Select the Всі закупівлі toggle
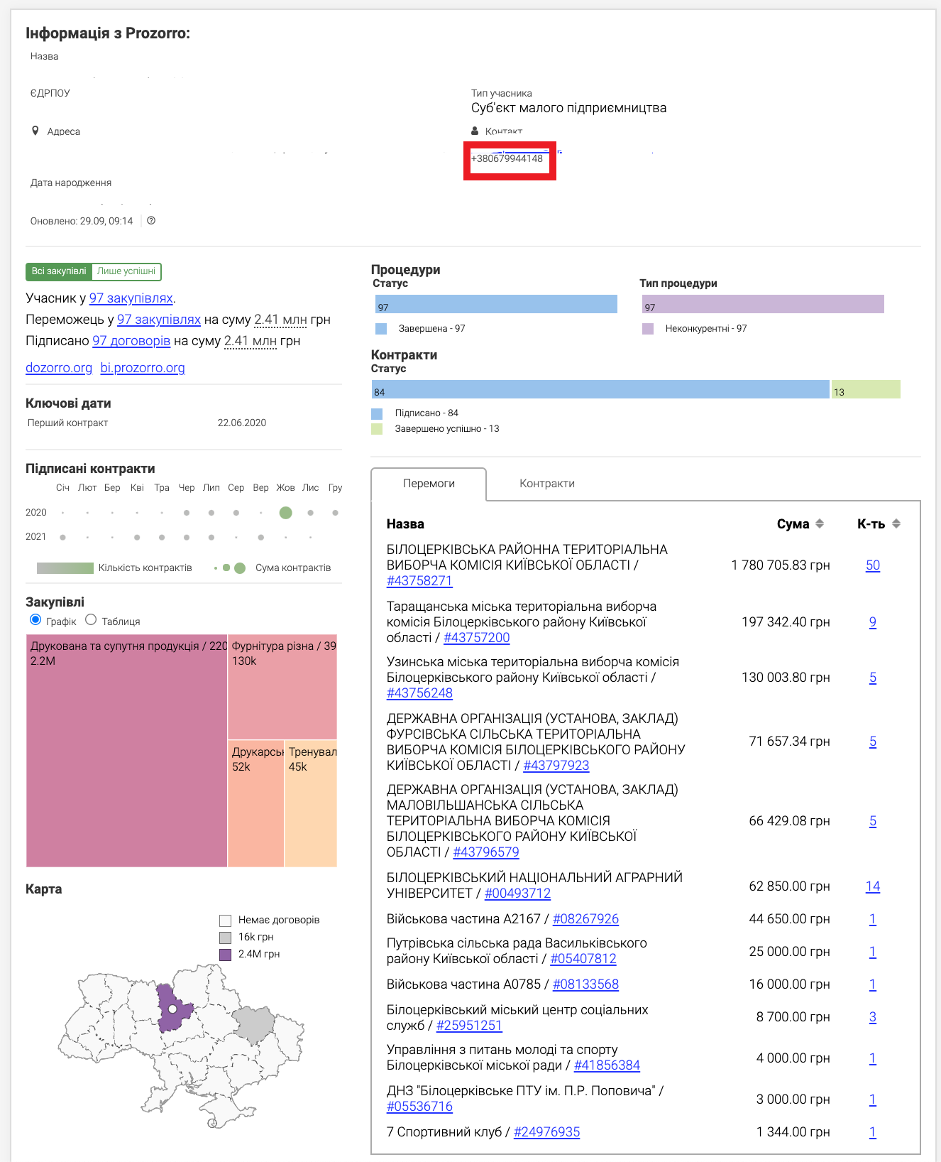 [59, 271]
